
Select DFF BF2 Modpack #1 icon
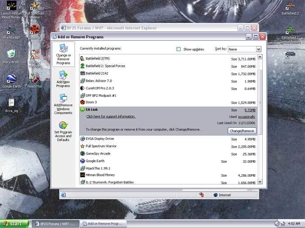pyautogui.click(x=82, y=96)
